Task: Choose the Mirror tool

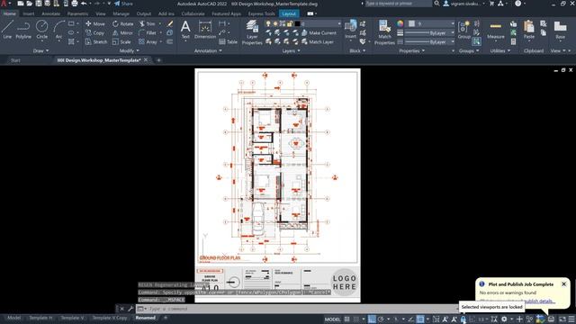Action: 122,32
